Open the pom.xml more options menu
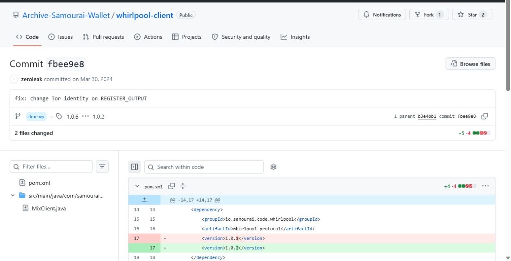The image size is (511, 261). (486, 186)
